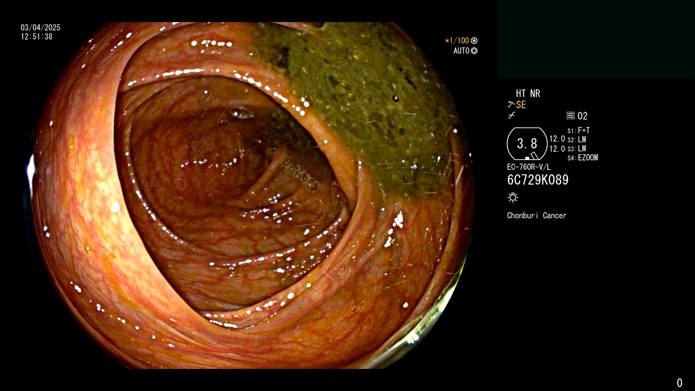This screenshot has width=695, height=391.
Task: Click the scope diameter value 3.8
Action: [527, 143]
